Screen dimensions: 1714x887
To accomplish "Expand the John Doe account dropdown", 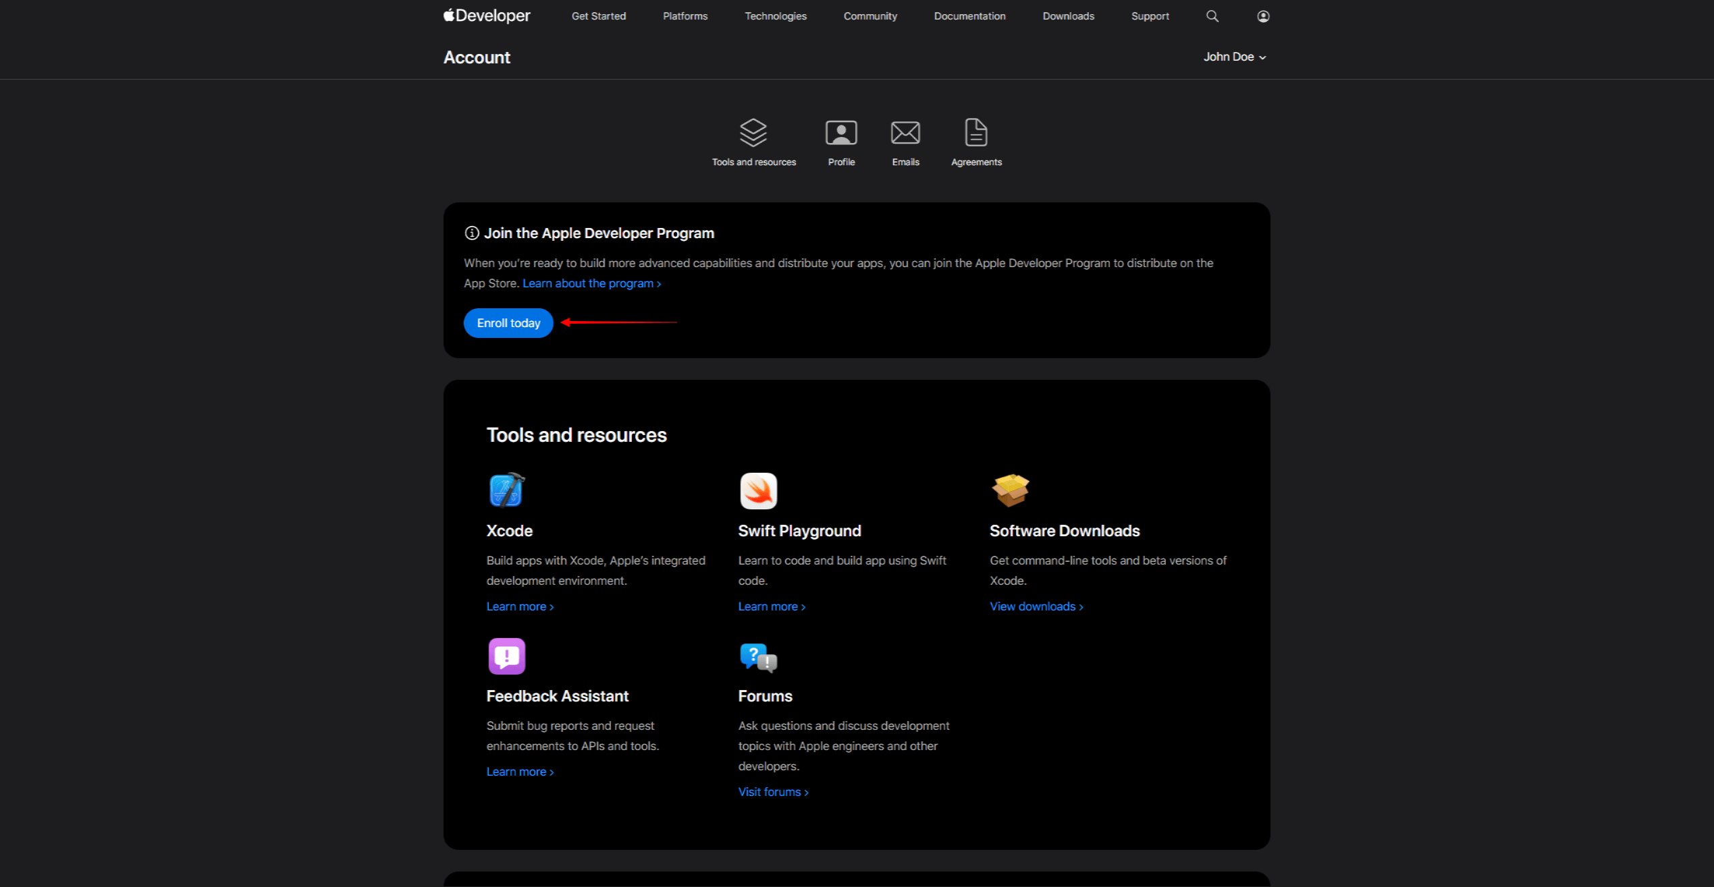I will click(x=1234, y=57).
